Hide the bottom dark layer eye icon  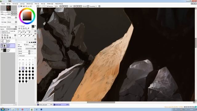[2, 50]
